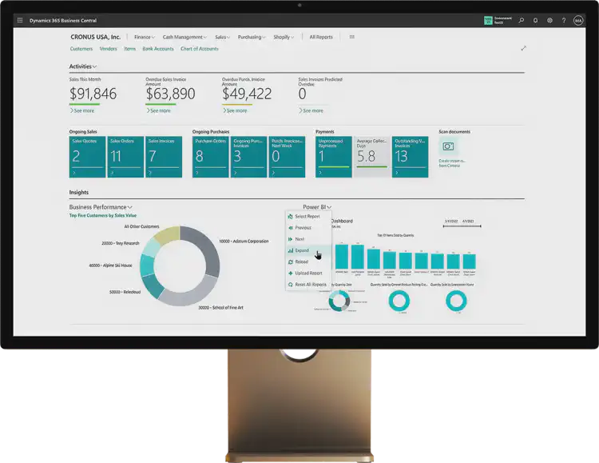Viewport: 599px width, 463px height.
Task: Click the Next report arrow icon
Action: (291, 239)
